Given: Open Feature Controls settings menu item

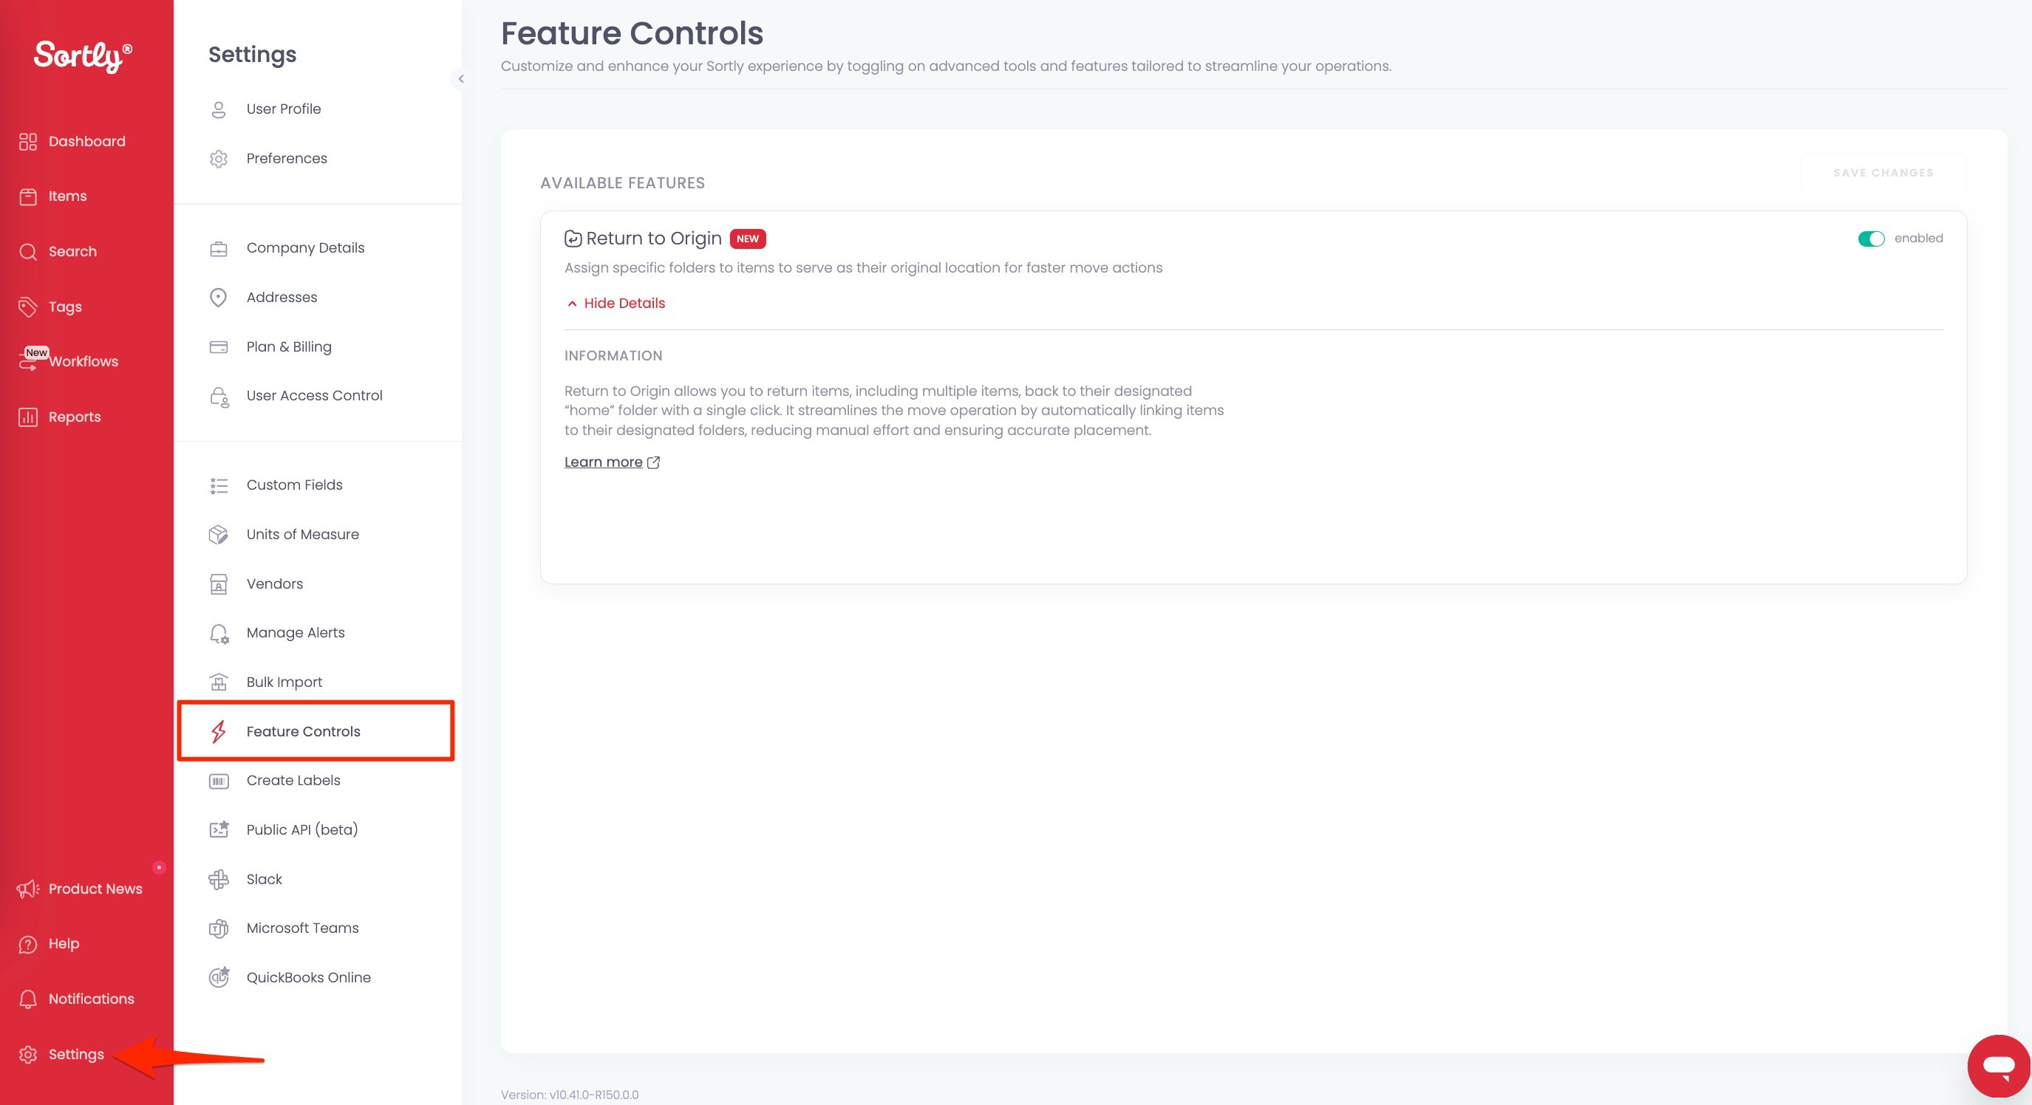Looking at the screenshot, I should point(303,731).
